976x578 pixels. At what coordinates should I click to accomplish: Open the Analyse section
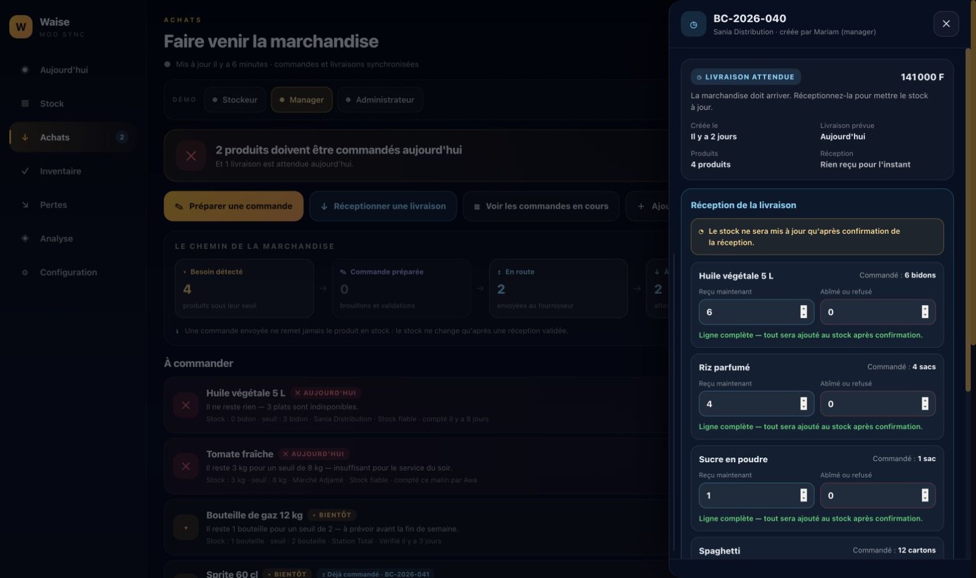pos(72,239)
